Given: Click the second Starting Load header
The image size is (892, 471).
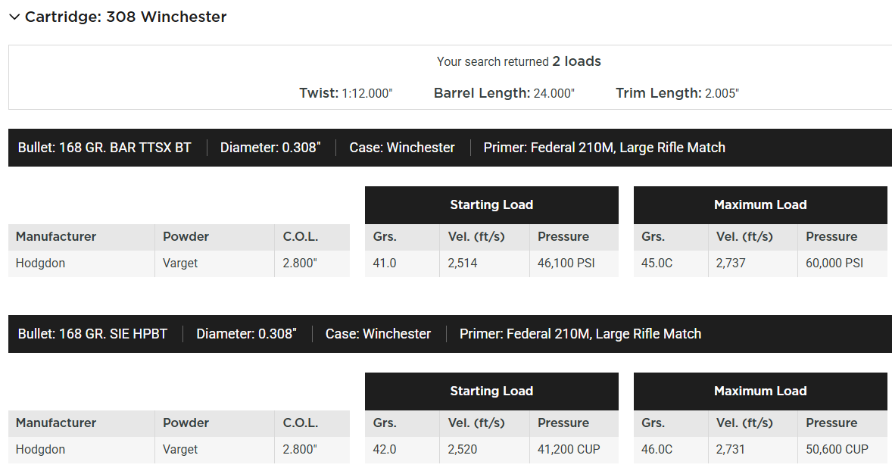Looking at the screenshot, I should 491,391.
